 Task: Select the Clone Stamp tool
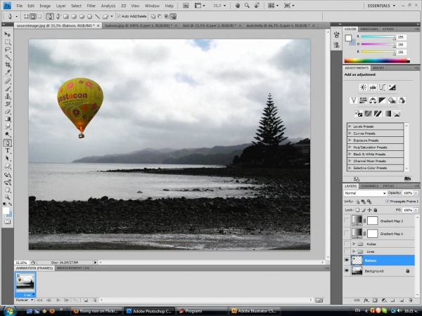coord(8,96)
